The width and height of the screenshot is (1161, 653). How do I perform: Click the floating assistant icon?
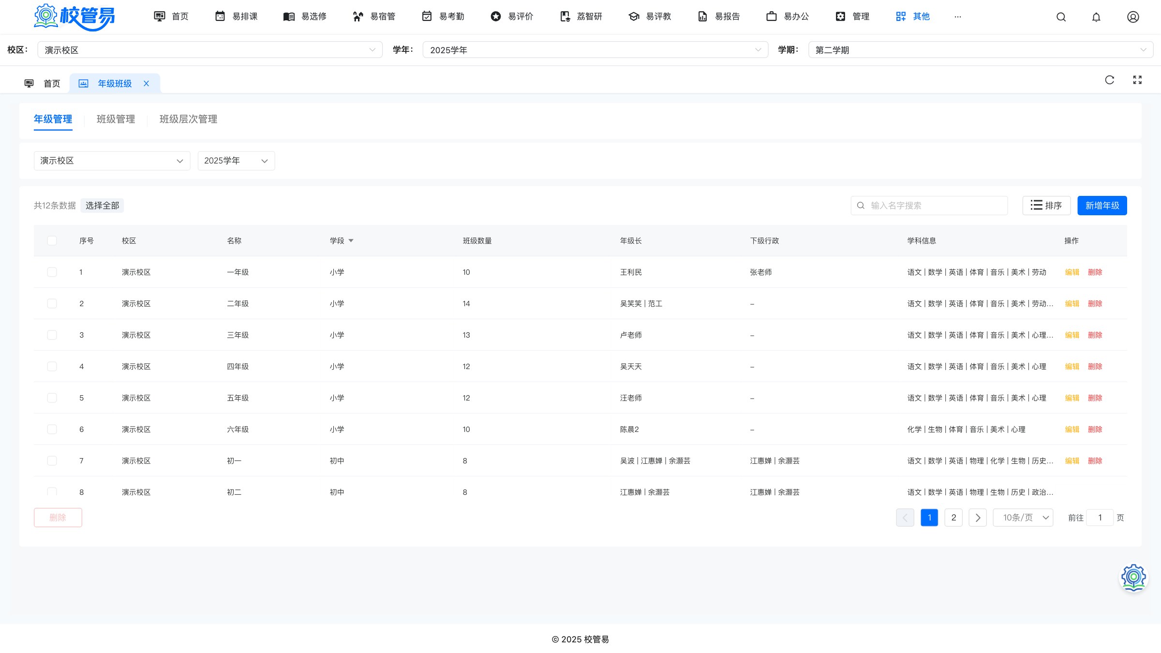tap(1133, 578)
